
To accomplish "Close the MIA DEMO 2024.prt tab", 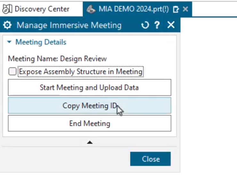I will coord(185,9).
